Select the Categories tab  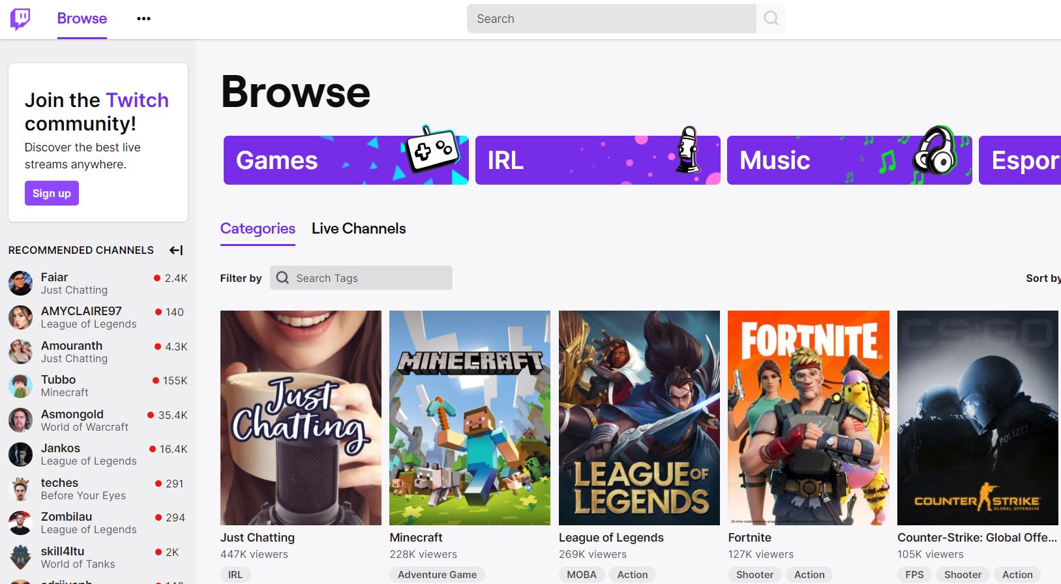(x=258, y=228)
